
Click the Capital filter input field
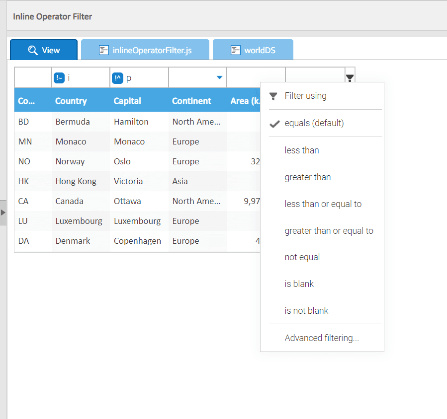click(139, 77)
